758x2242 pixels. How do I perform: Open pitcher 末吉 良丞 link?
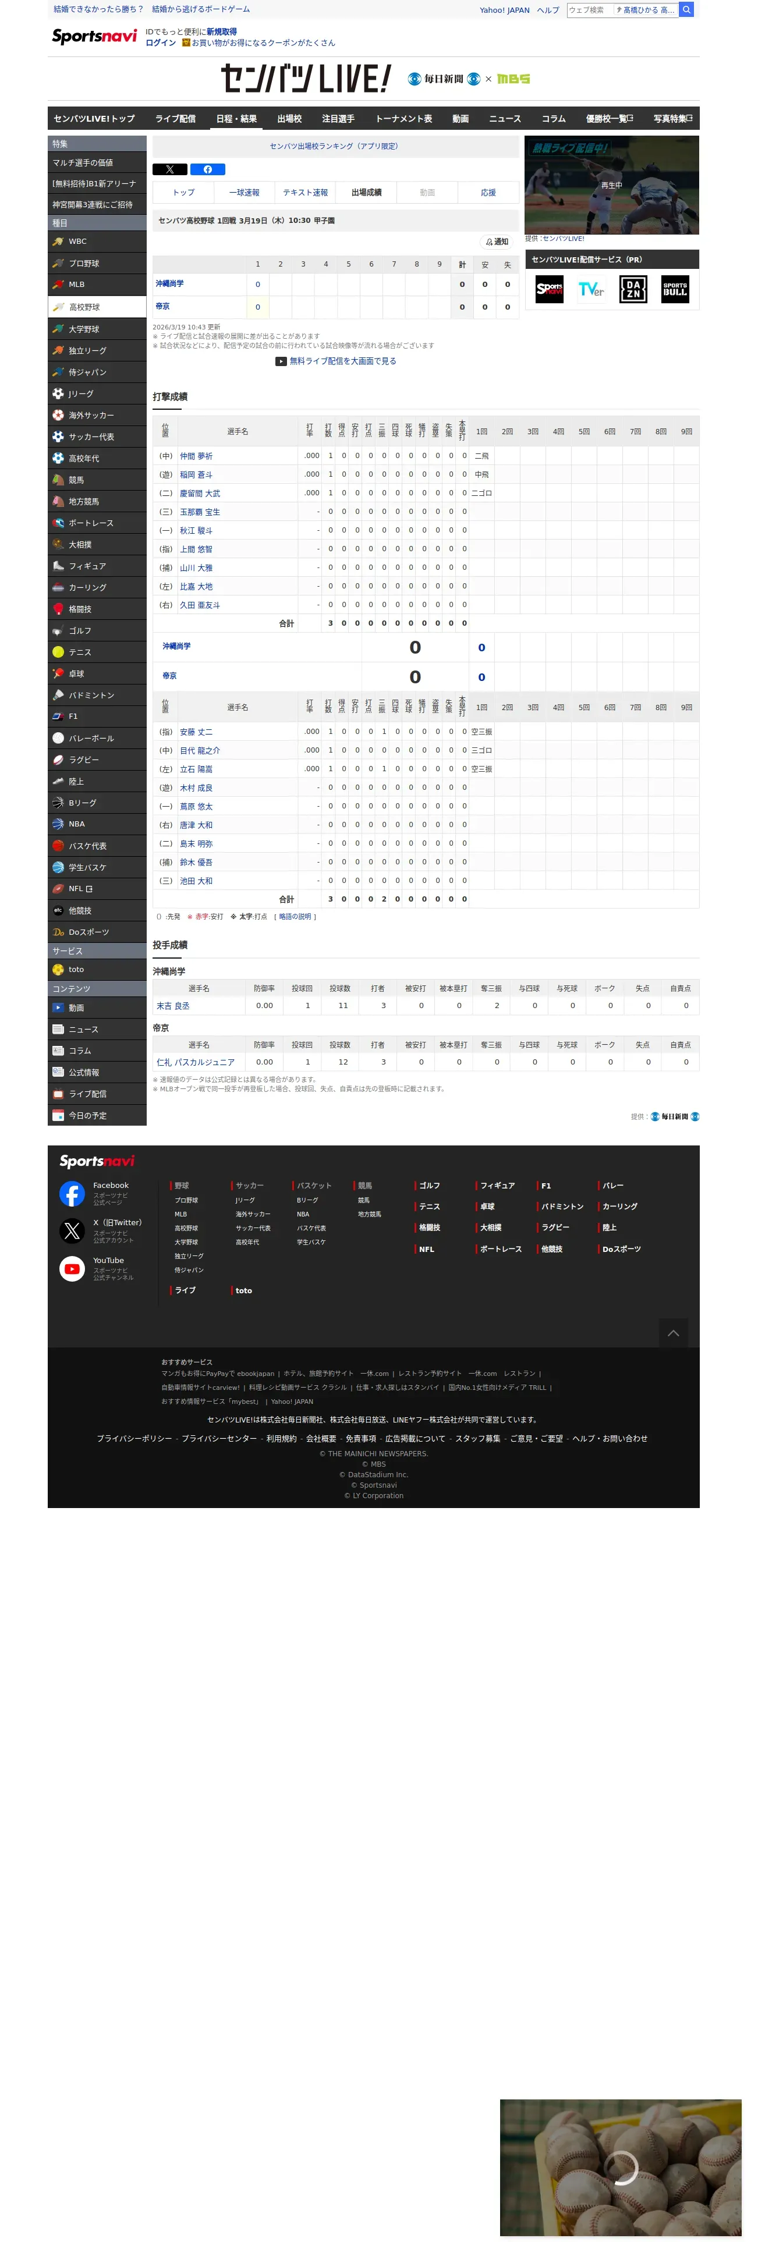pos(173,1006)
